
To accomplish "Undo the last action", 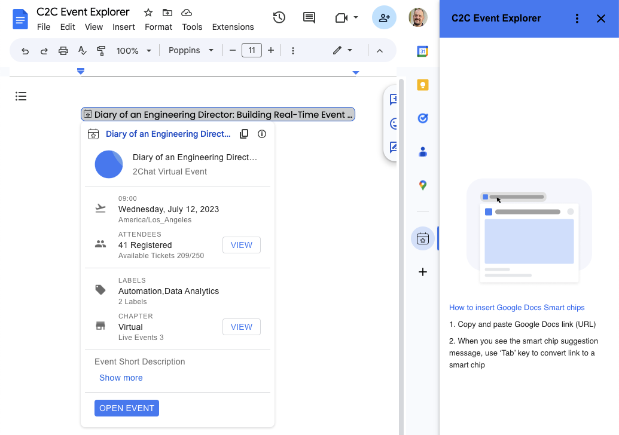I will pos(25,50).
